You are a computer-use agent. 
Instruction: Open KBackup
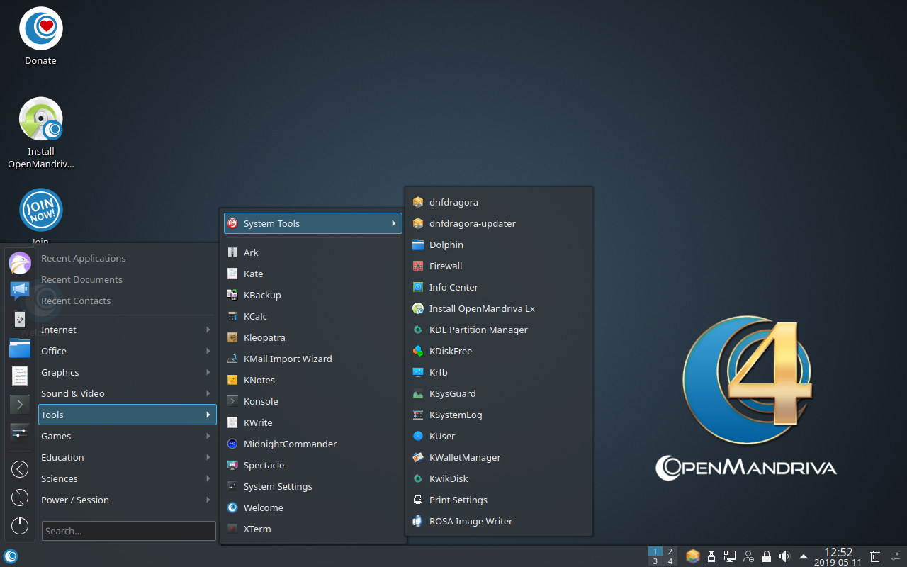click(312, 295)
